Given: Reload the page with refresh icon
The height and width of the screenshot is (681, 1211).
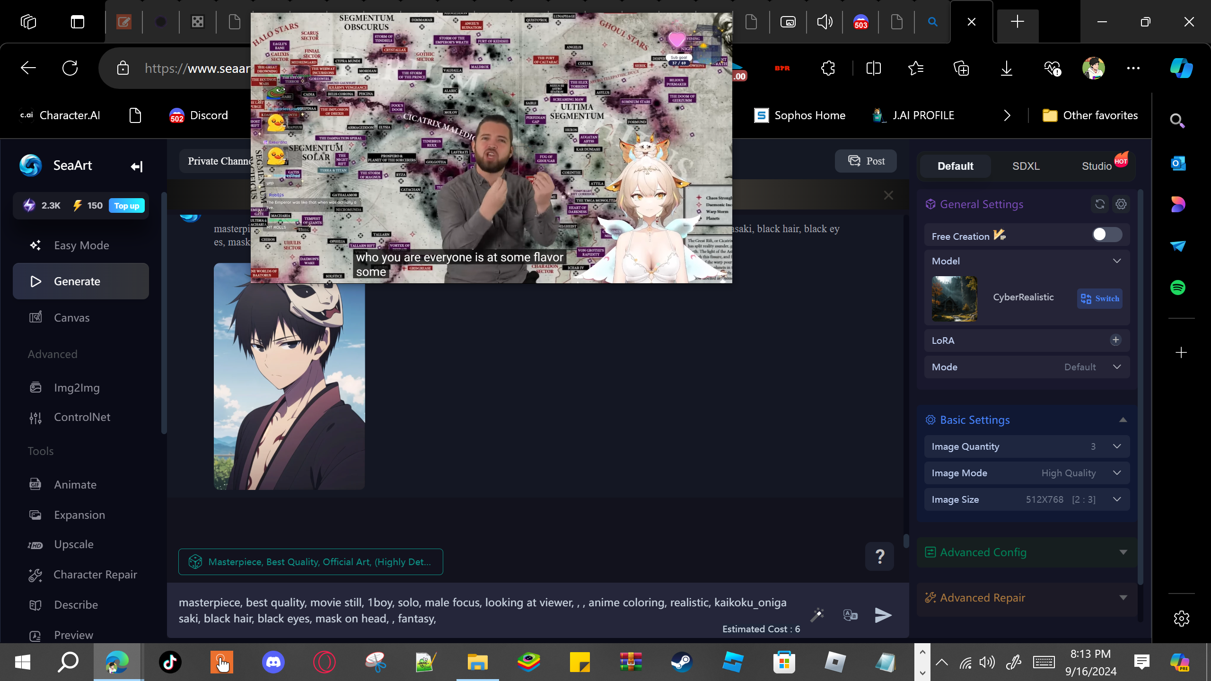Looking at the screenshot, I should [x=70, y=68].
